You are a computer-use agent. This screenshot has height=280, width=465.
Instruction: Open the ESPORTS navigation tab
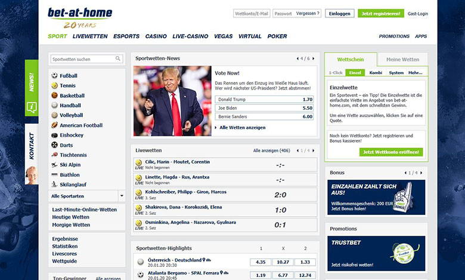click(x=126, y=36)
